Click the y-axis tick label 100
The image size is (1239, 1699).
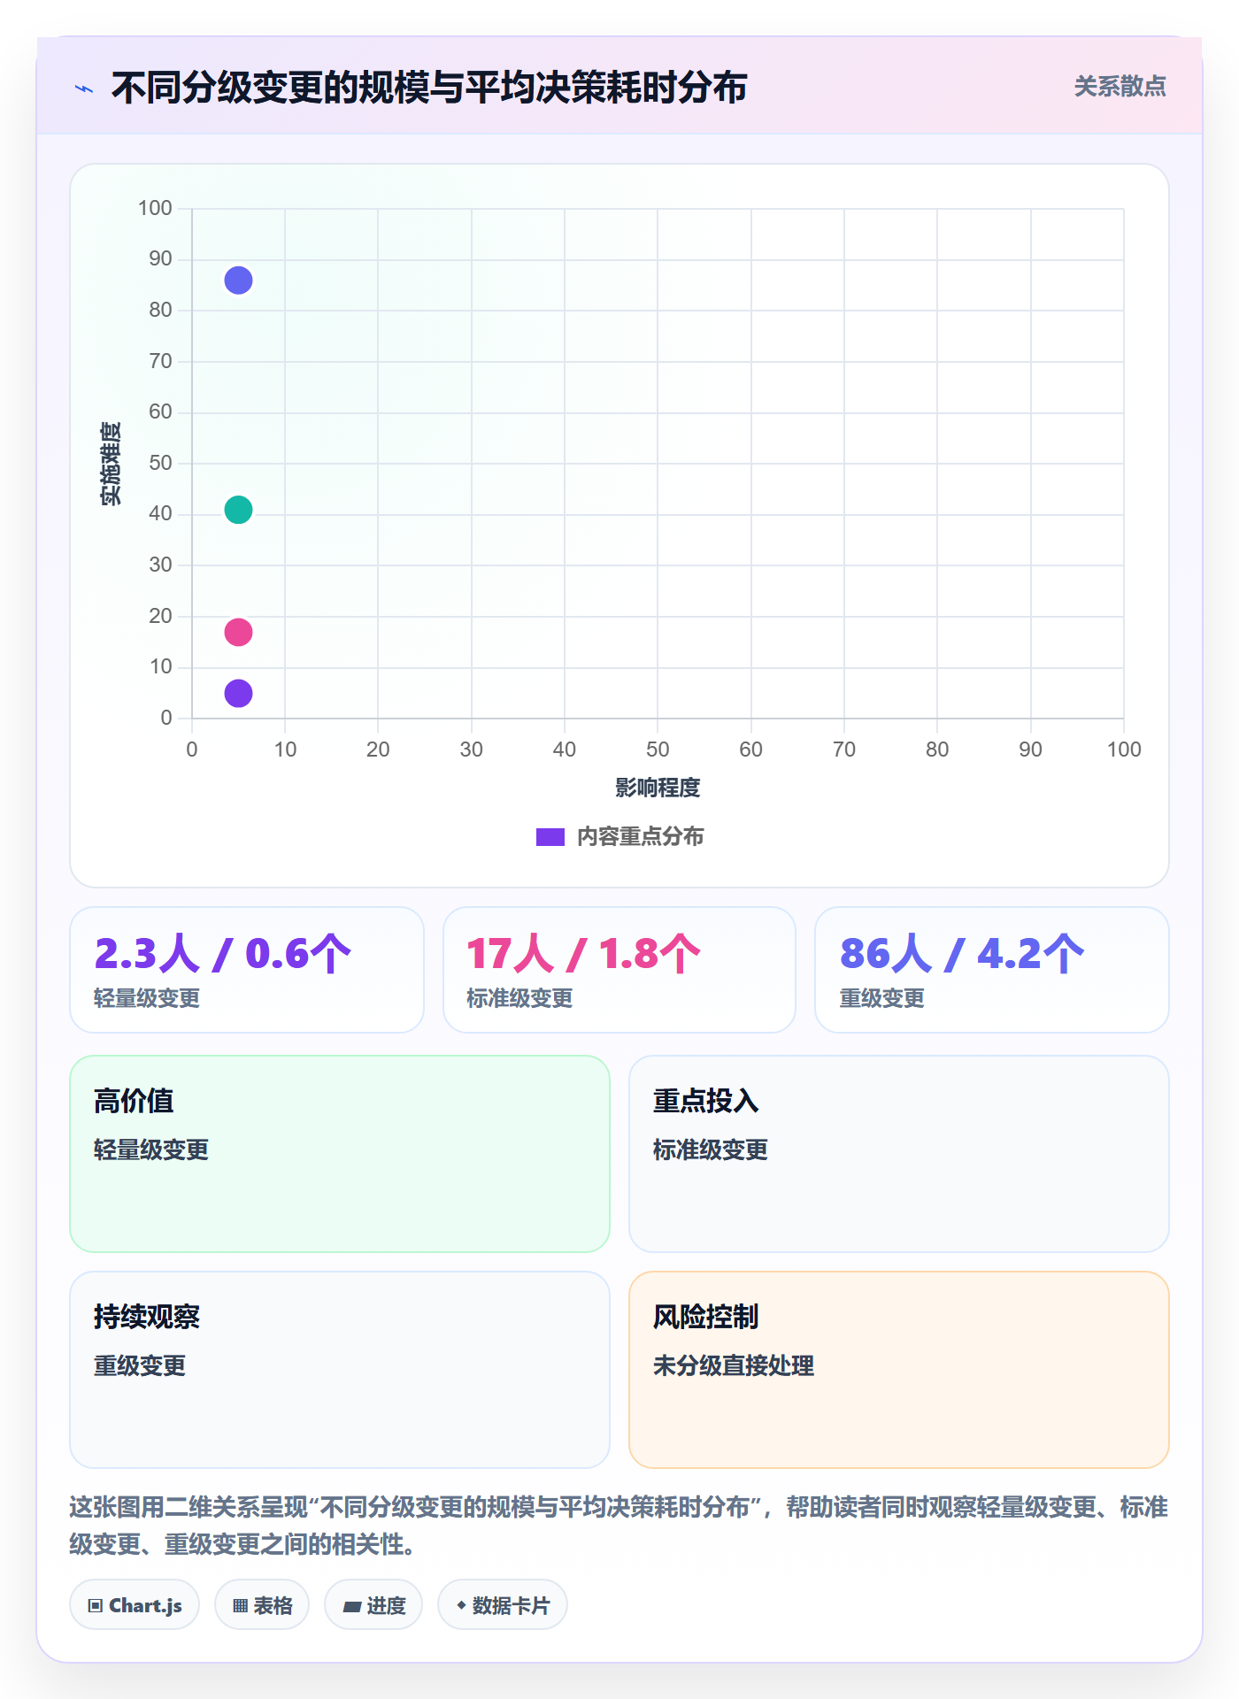(x=155, y=208)
